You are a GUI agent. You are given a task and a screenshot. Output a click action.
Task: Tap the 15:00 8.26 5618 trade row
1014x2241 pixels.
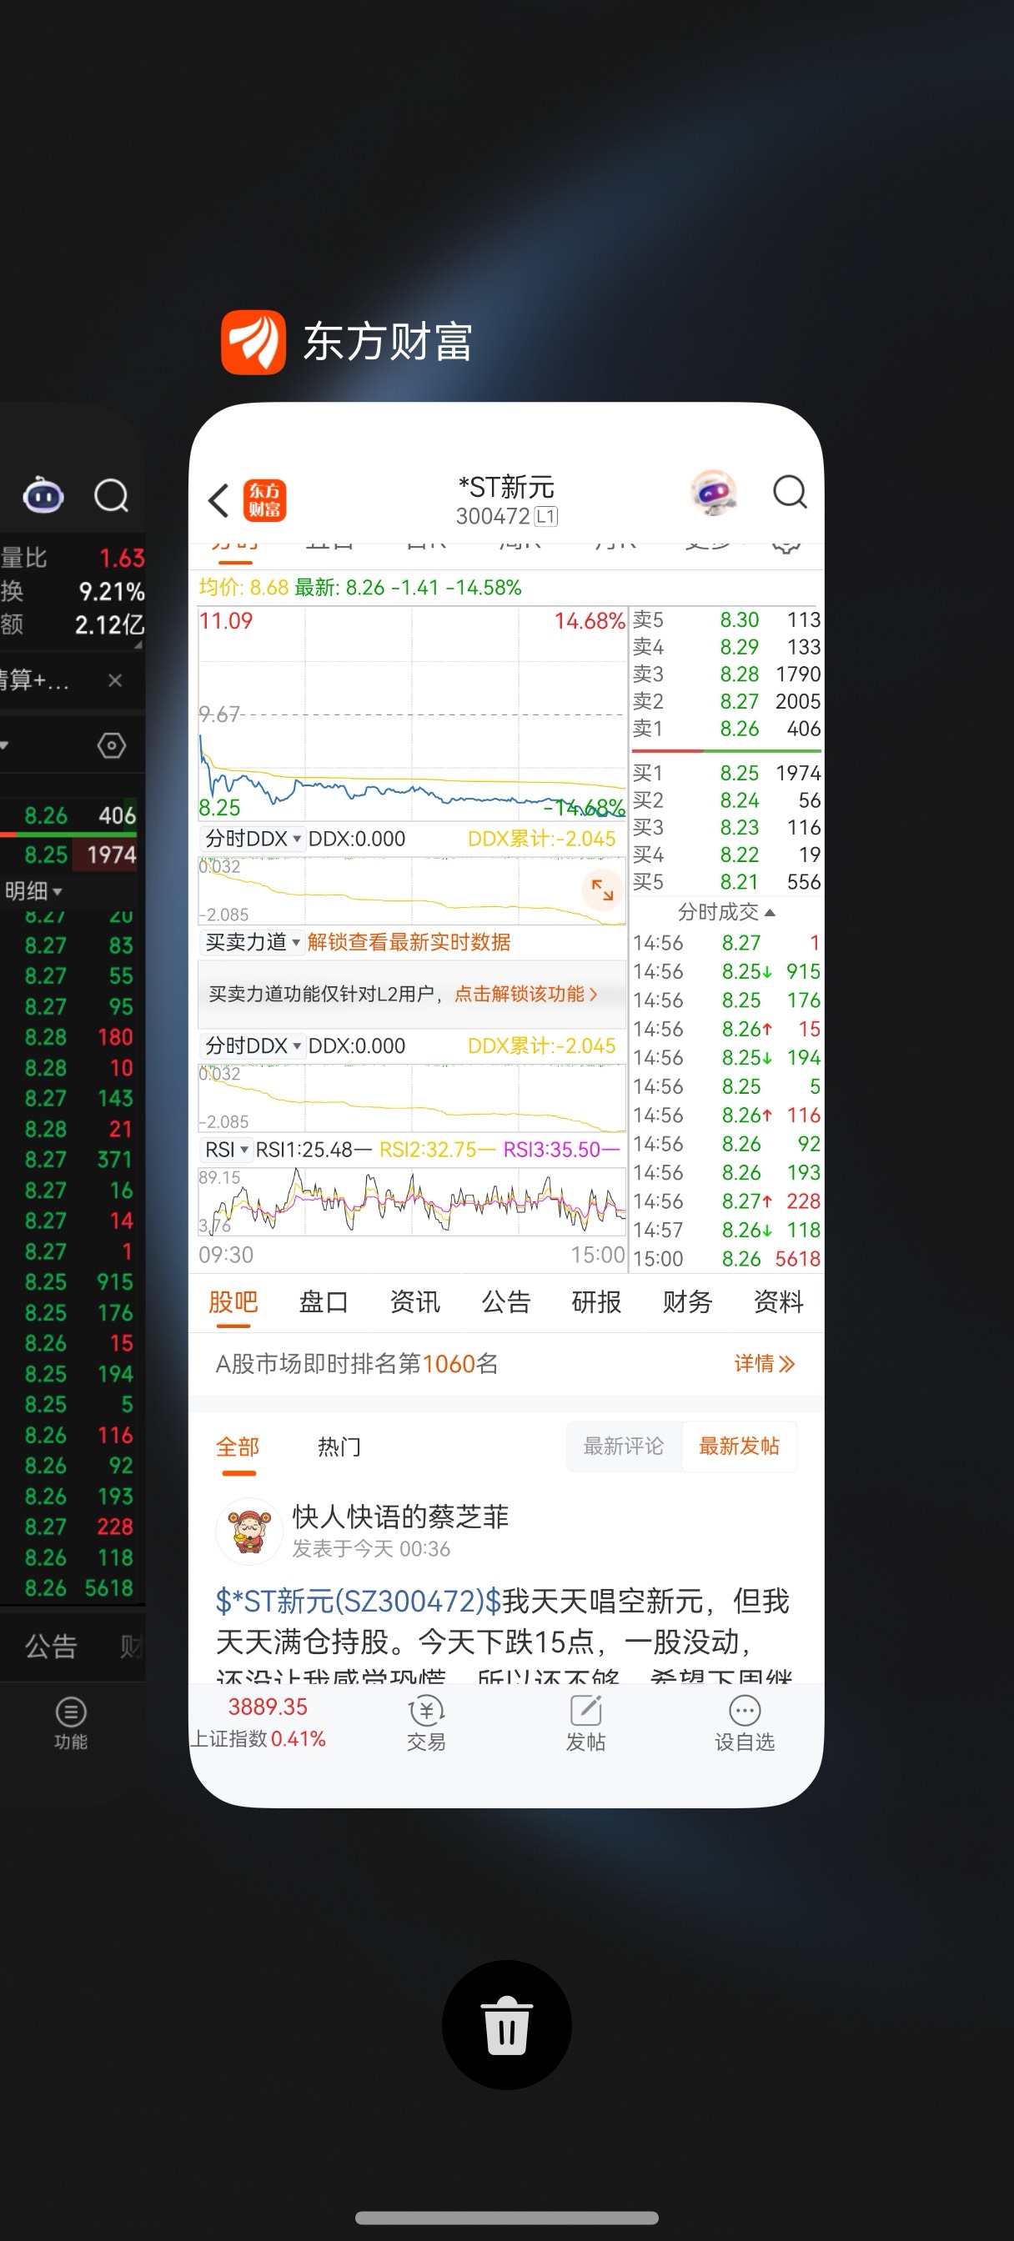coord(726,1258)
